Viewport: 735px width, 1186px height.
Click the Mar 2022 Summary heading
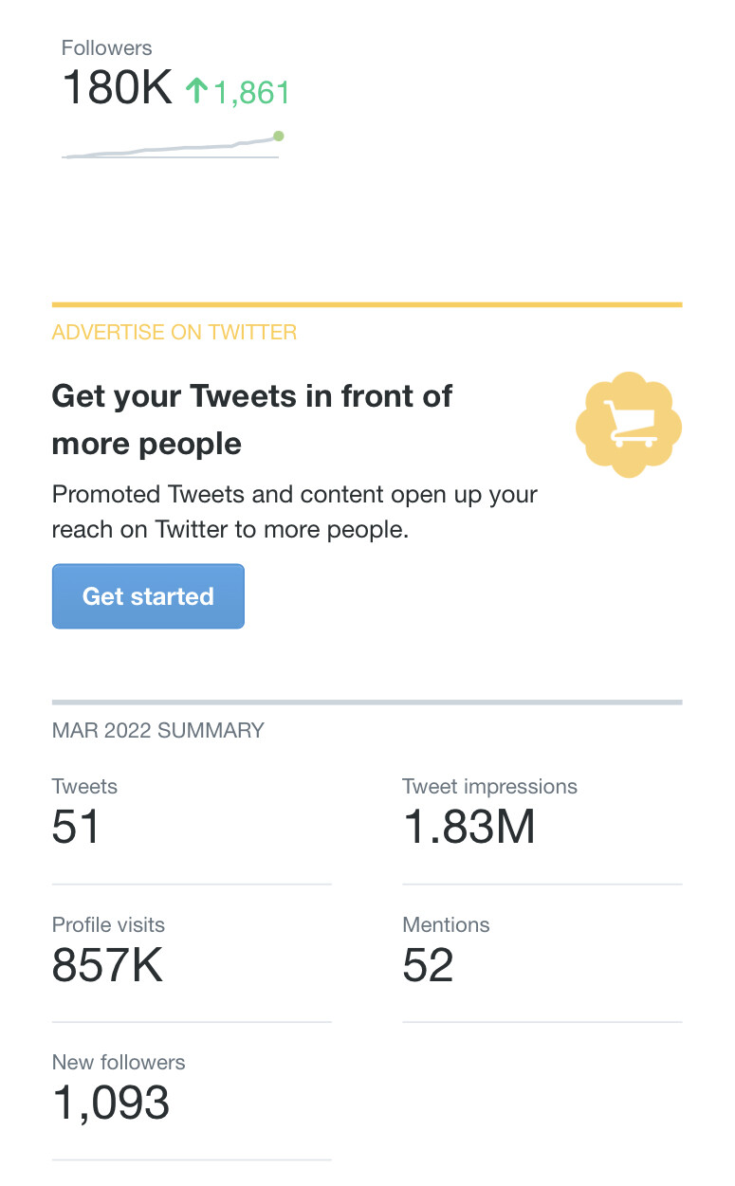158,731
